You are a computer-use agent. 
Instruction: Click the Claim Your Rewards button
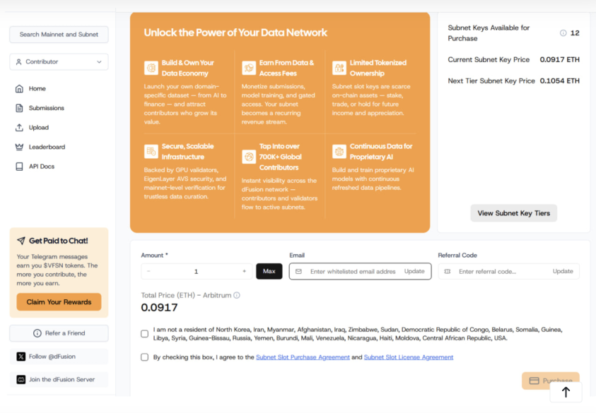(59, 302)
